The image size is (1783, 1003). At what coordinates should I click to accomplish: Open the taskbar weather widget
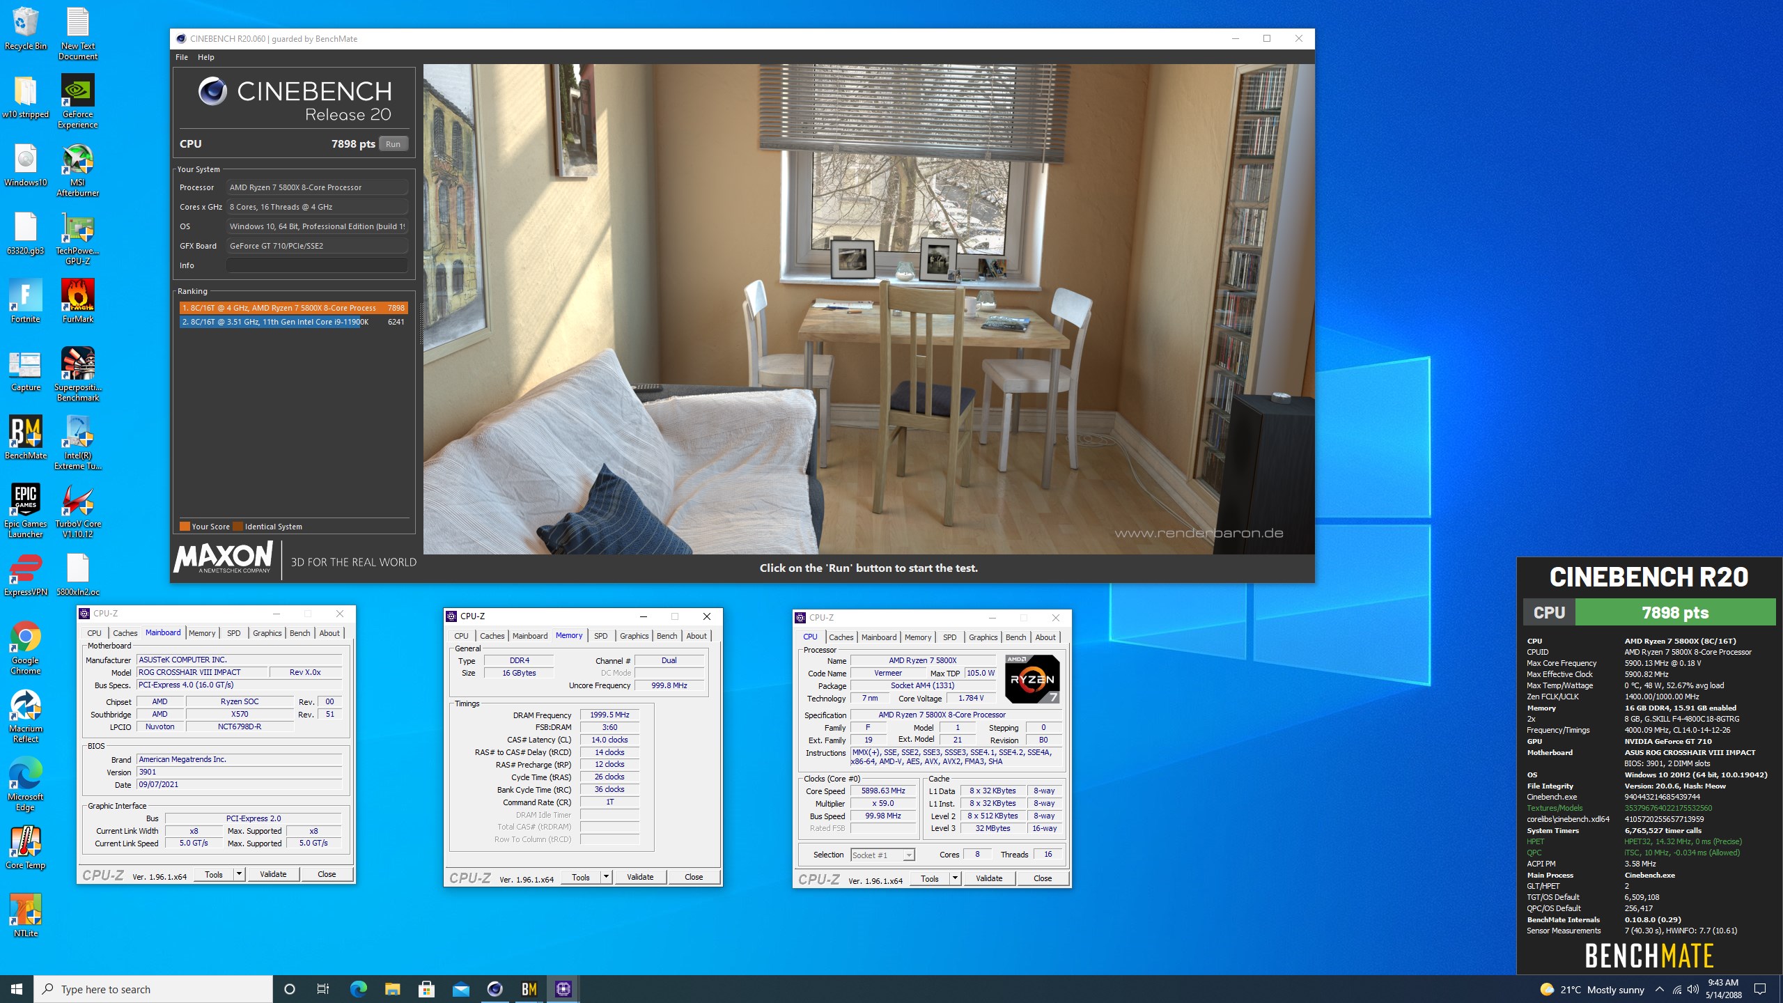tap(1592, 989)
